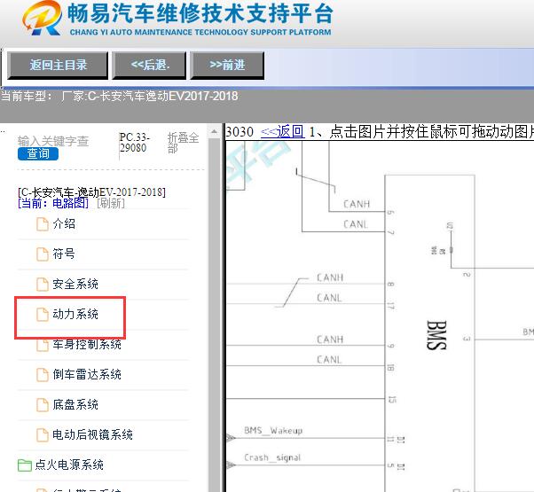Open the 介绍 tree item
Viewport: 534px width, 492px height.
coord(64,224)
